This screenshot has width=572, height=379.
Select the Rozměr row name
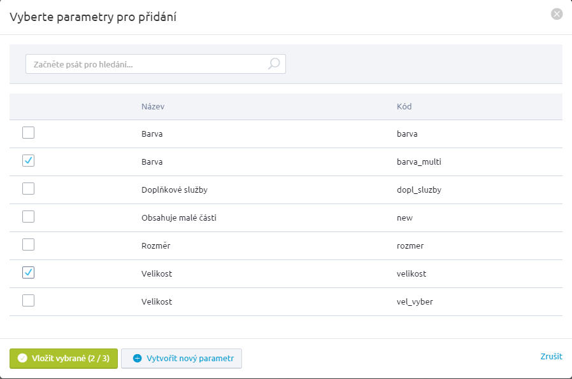point(156,245)
